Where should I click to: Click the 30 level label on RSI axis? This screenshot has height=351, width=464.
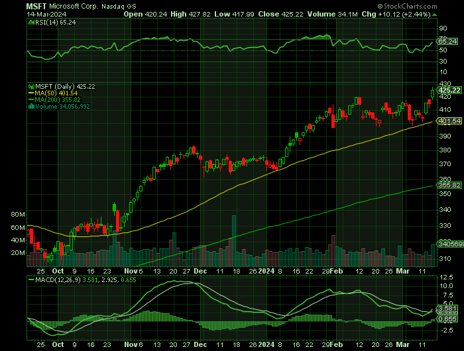[443, 61]
